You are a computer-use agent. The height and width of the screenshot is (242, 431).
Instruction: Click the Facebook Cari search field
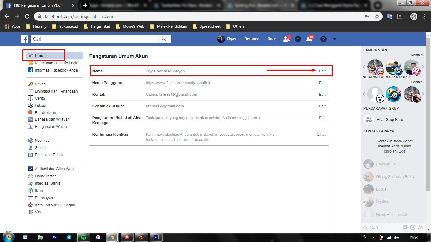pyautogui.click(x=94, y=39)
